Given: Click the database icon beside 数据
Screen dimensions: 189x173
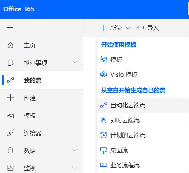Looking at the screenshot, I should [10, 150].
